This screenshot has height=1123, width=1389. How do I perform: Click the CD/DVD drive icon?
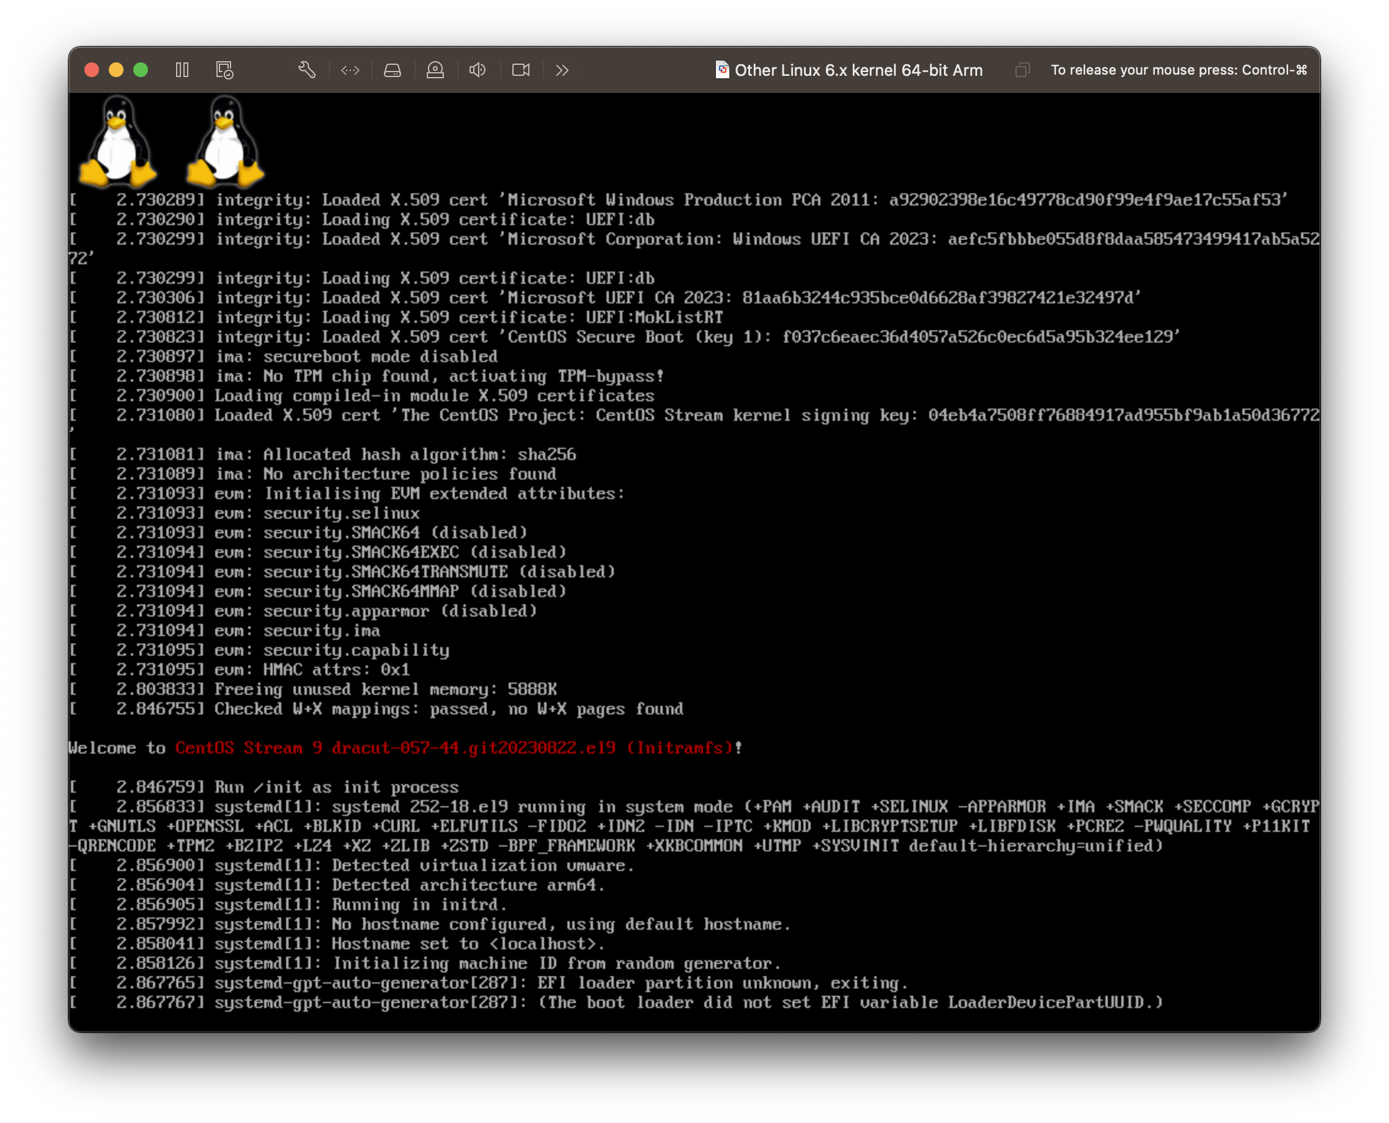435,70
